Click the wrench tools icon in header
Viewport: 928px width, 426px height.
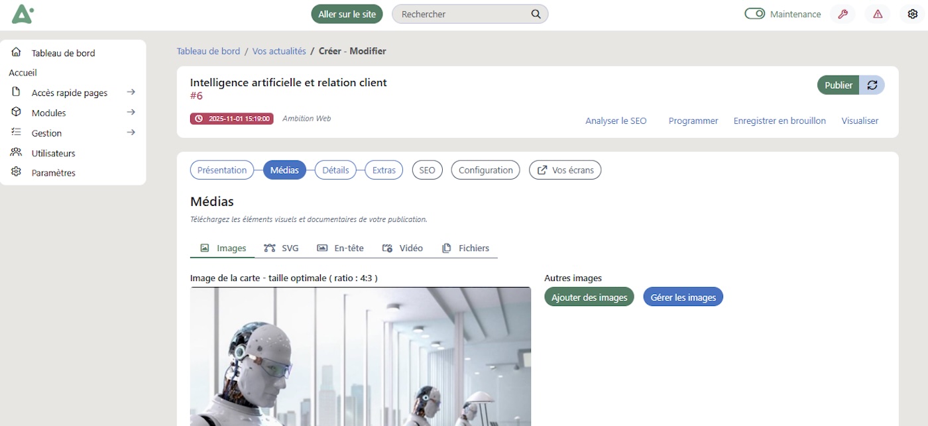[x=843, y=14]
